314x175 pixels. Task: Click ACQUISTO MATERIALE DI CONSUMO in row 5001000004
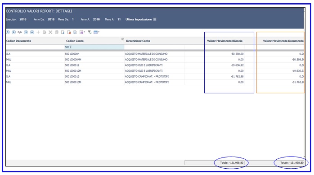click(x=146, y=54)
